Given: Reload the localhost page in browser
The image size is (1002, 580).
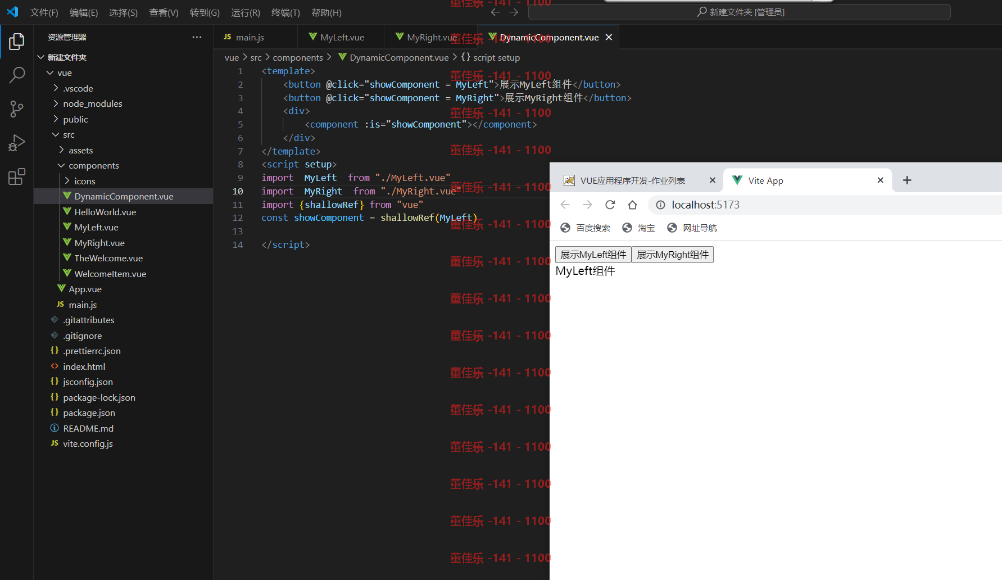Looking at the screenshot, I should click(x=610, y=205).
